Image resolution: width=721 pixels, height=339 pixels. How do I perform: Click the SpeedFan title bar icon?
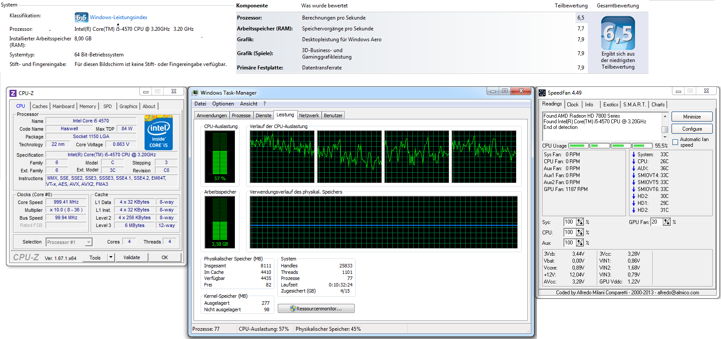point(542,93)
